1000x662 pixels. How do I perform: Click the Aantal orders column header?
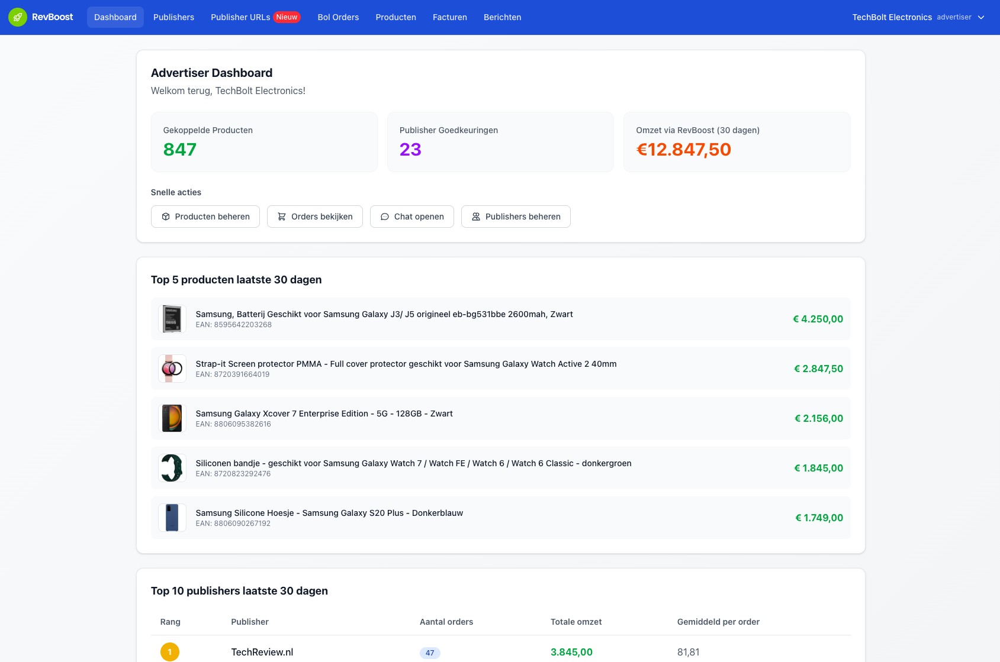[446, 622]
